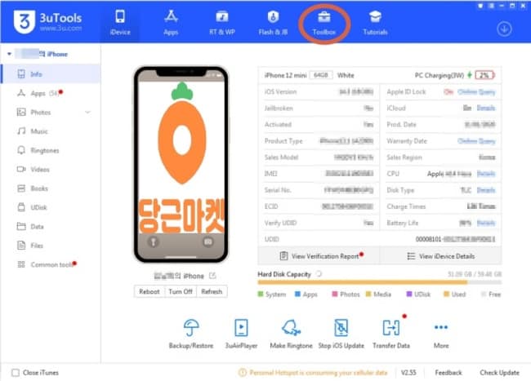531x381 pixels.
Task: Click the CPU Details link
Action: tap(486, 174)
